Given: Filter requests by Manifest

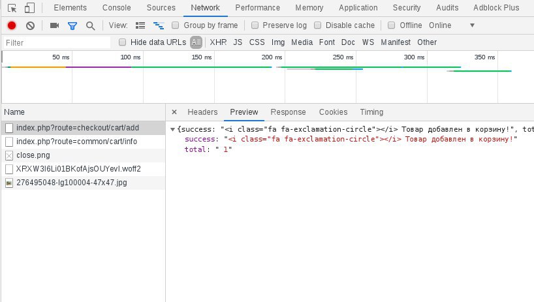Looking at the screenshot, I should click(x=396, y=42).
